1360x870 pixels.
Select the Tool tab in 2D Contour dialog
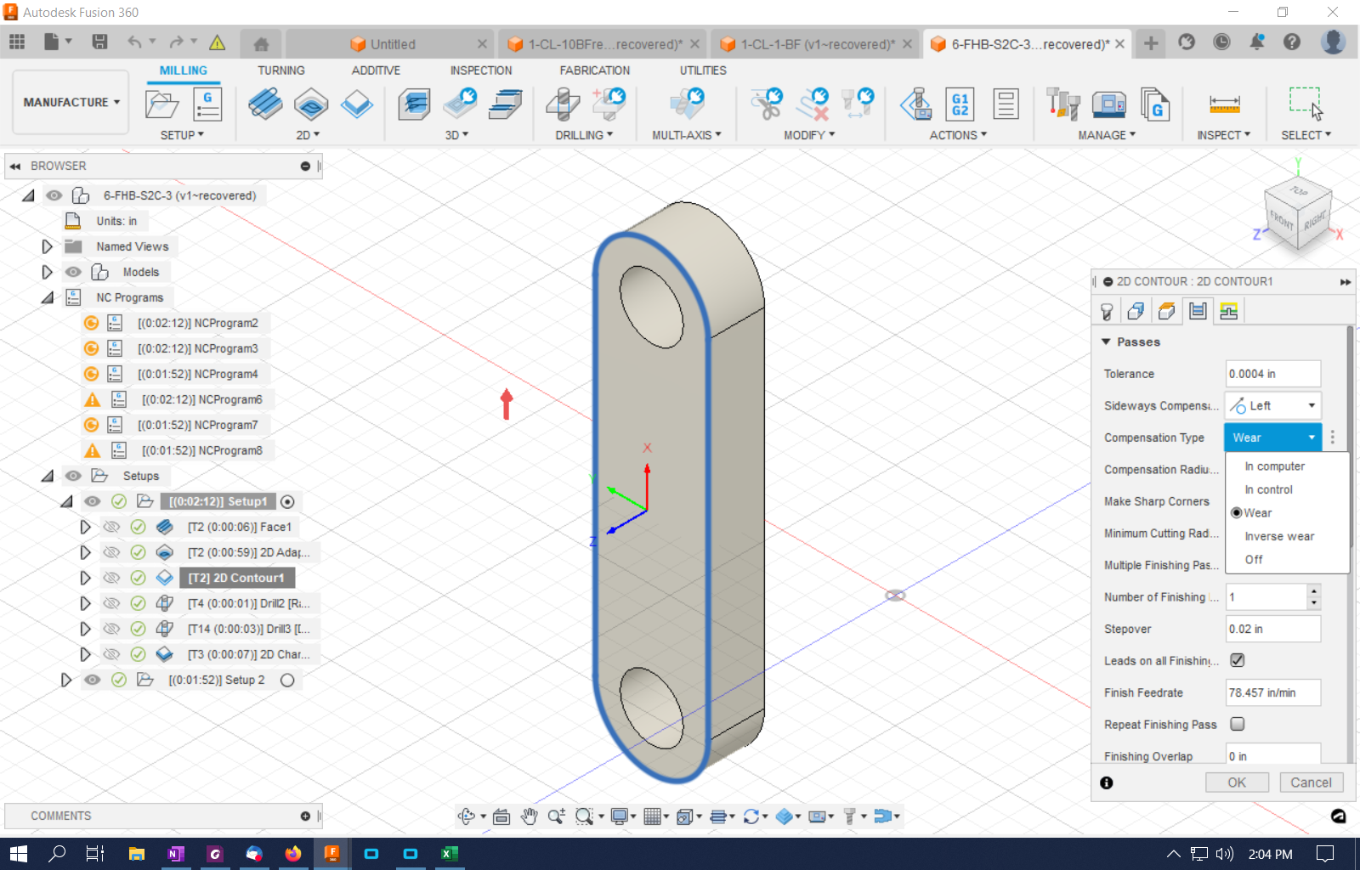pos(1106,310)
